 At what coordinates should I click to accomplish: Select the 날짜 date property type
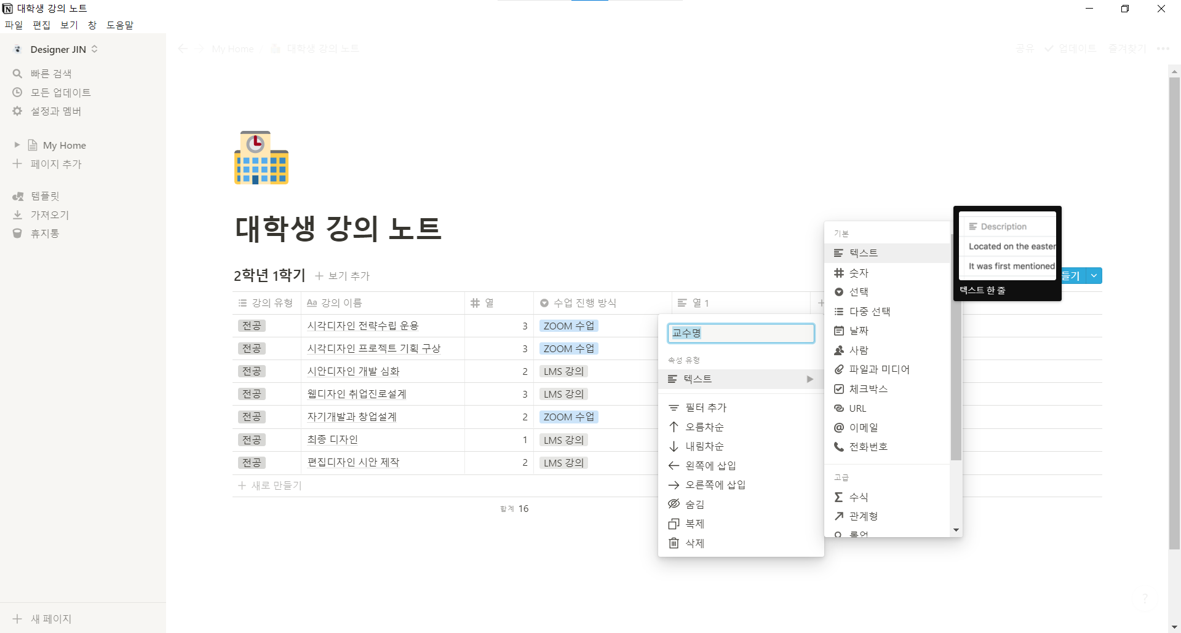(x=887, y=331)
